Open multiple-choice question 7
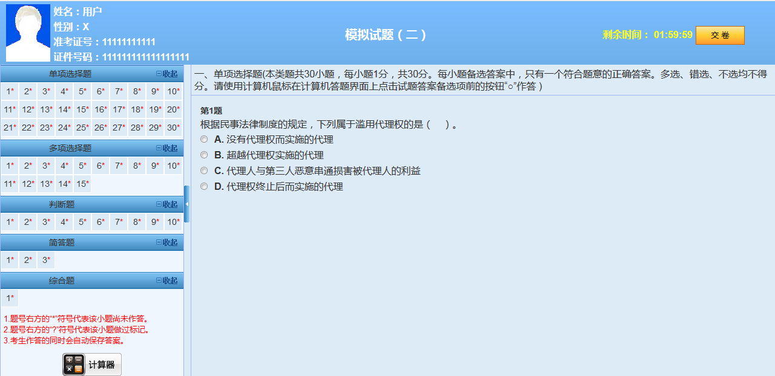This screenshot has height=376, width=775. [x=118, y=165]
